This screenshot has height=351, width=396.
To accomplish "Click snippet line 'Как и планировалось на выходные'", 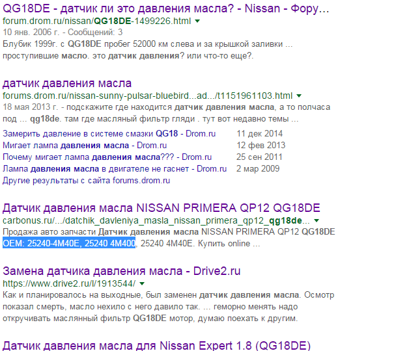I will click(168, 295).
